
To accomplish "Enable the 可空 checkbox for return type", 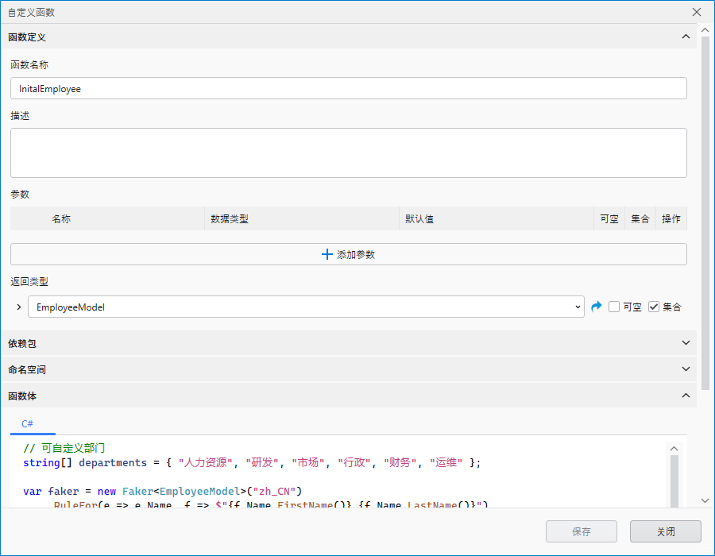I will (x=614, y=307).
